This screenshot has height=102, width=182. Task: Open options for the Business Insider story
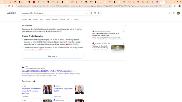pyautogui.click(x=73, y=100)
